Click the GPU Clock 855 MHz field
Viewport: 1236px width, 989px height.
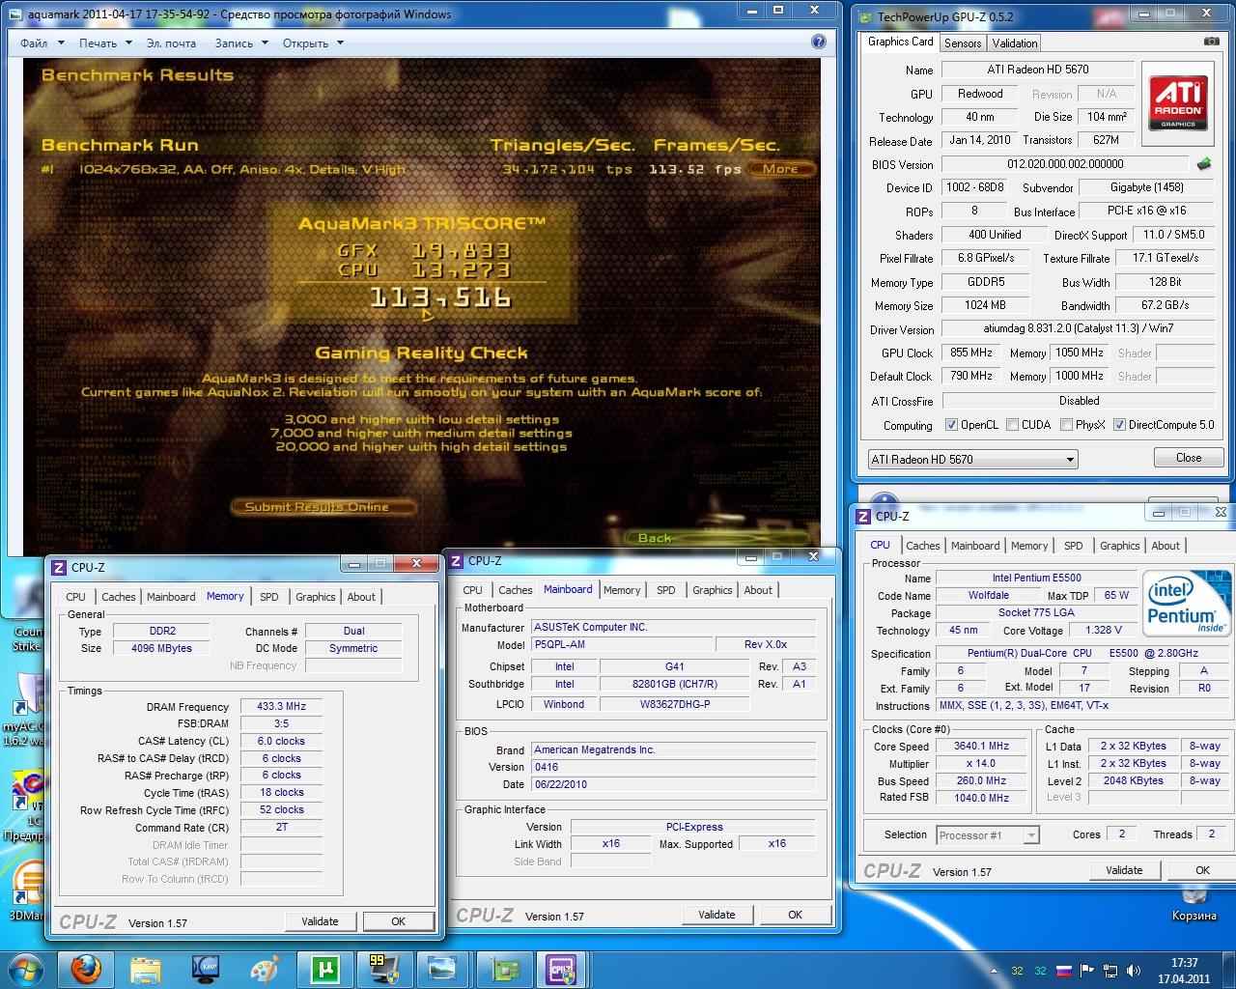point(971,353)
